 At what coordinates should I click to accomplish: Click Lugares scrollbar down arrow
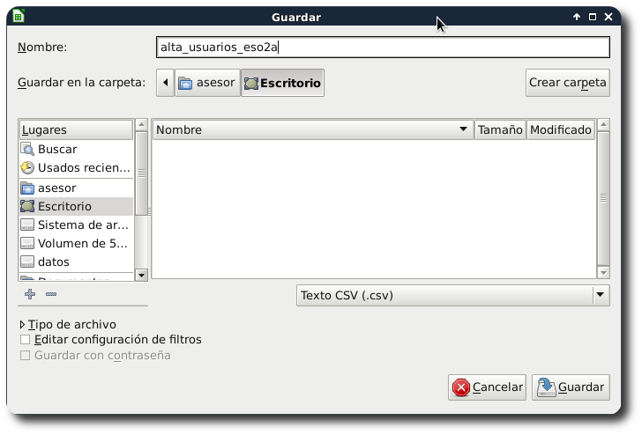click(x=141, y=275)
